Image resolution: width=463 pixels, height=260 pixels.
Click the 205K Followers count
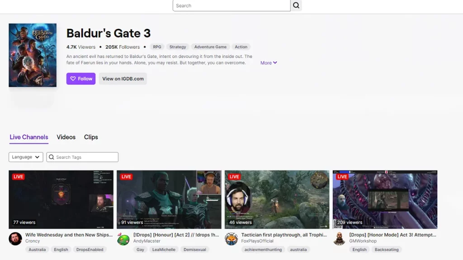click(123, 47)
